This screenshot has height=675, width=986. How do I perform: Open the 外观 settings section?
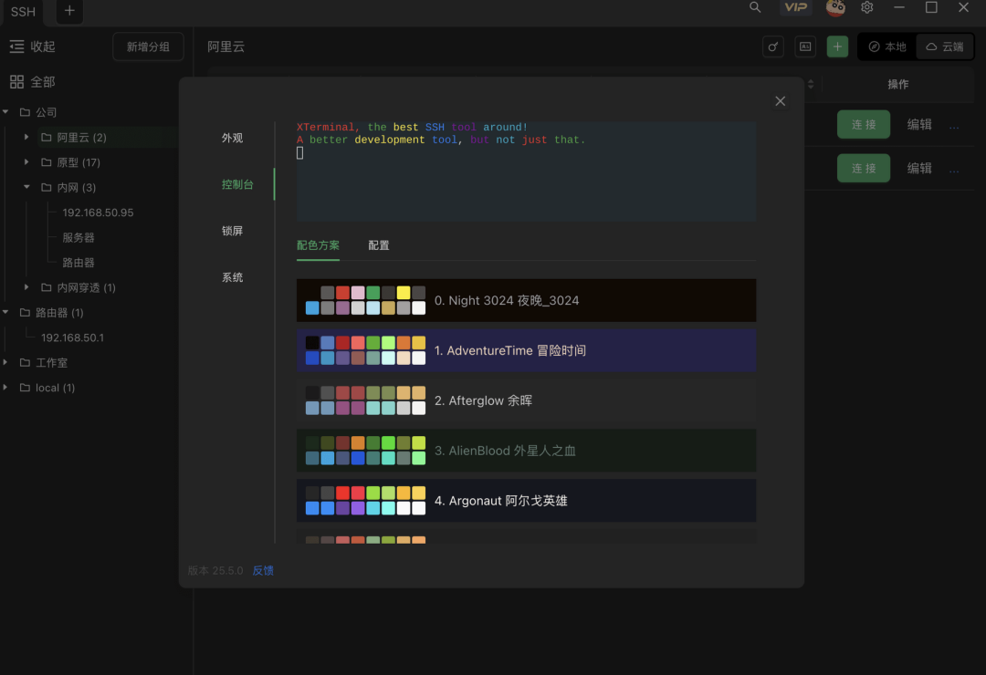coord(232,138)
